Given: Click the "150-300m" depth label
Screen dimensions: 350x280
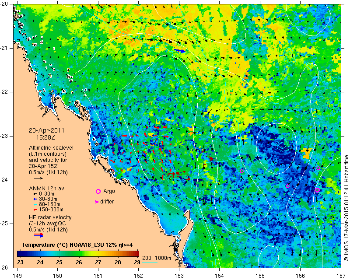Looking at the screenshot, I should [x=51, y=210].
